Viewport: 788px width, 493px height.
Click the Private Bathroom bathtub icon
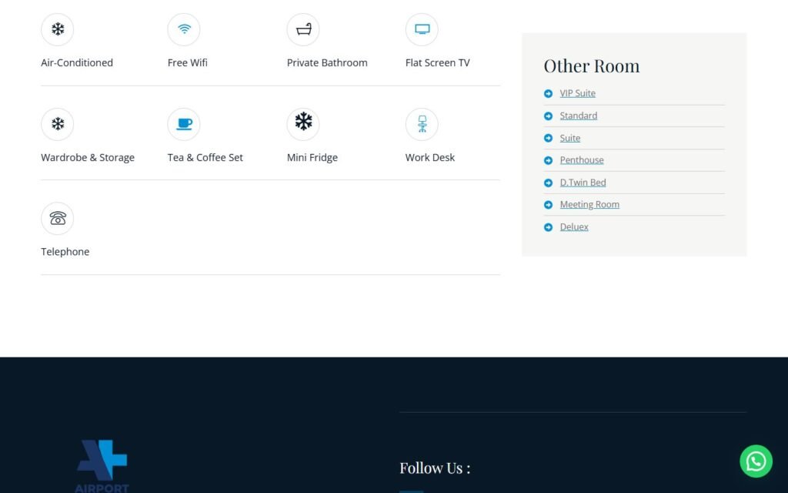(x=303, y=29)
